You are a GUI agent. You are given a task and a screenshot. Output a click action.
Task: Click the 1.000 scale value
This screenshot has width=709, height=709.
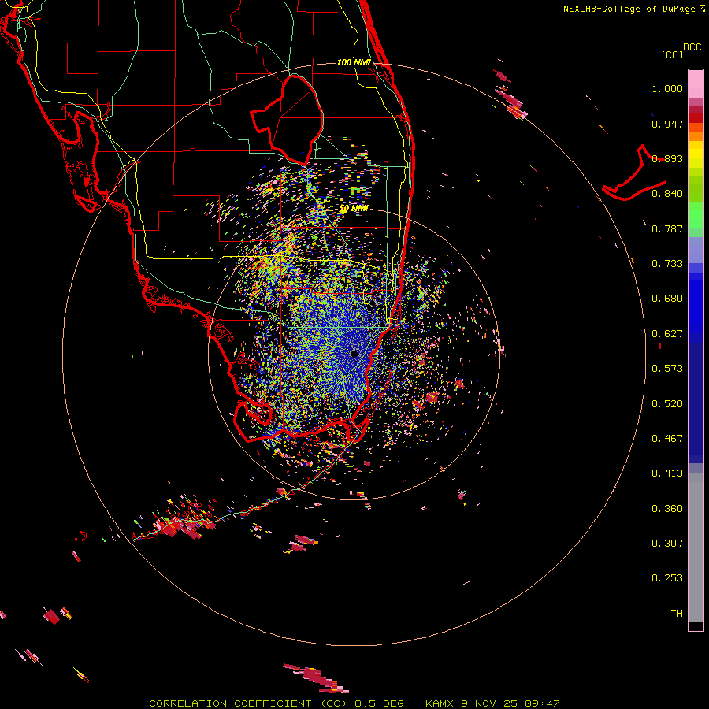point(667,88)
